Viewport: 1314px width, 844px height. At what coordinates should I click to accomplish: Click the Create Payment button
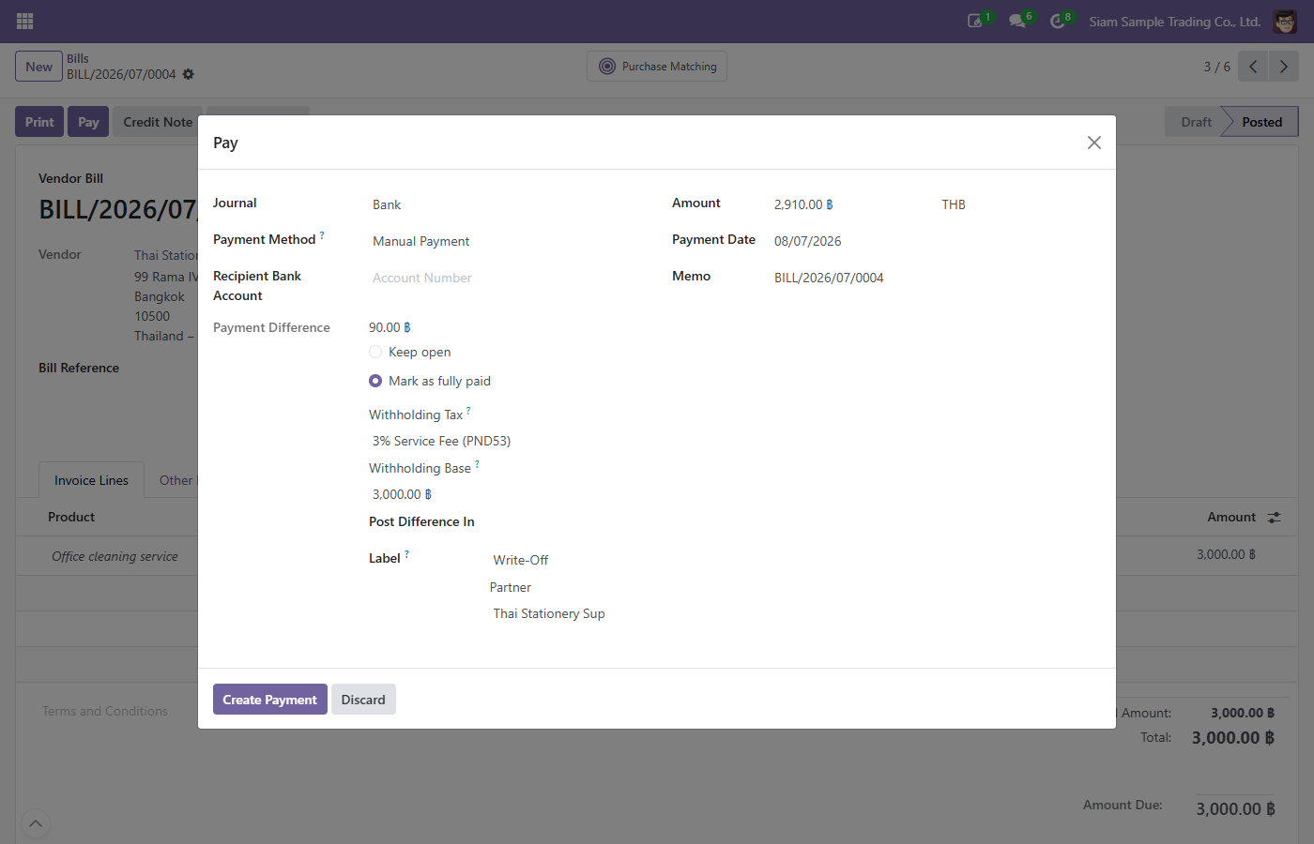270,700
